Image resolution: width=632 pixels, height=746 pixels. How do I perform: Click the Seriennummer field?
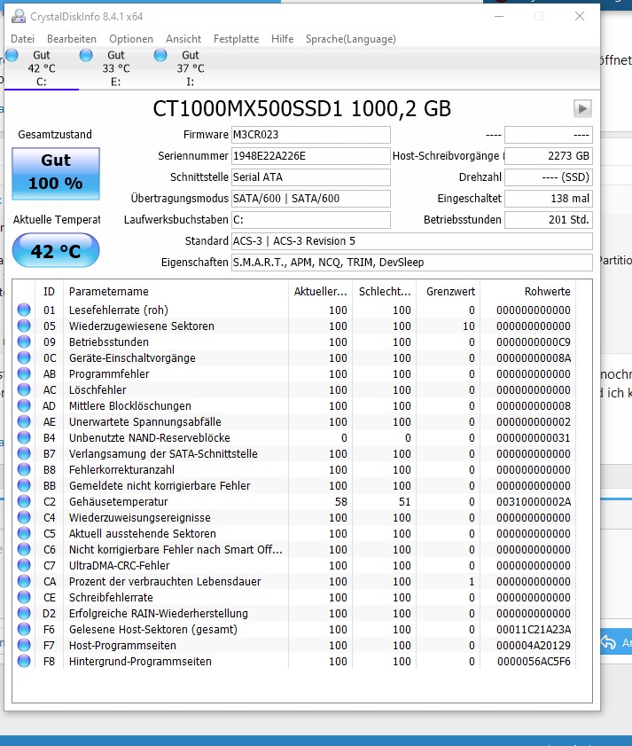tap(310, 156)
